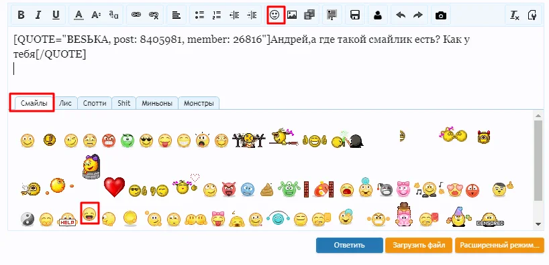Select the Миньоны tab
Image resolution: width=549 pixels, height=265 pixels.
[x=157, y=103]
